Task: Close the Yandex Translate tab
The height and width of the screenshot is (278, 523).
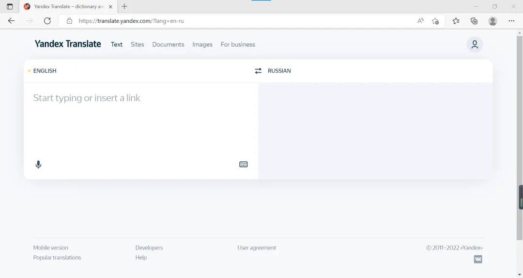Action: tap(110, 6)
